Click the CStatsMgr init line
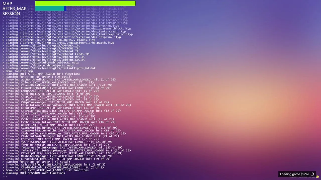 coord(51,108)
